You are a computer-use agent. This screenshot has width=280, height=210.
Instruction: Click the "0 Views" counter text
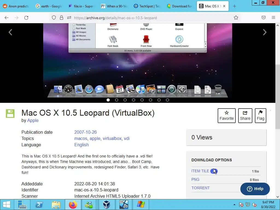[202, 137]
